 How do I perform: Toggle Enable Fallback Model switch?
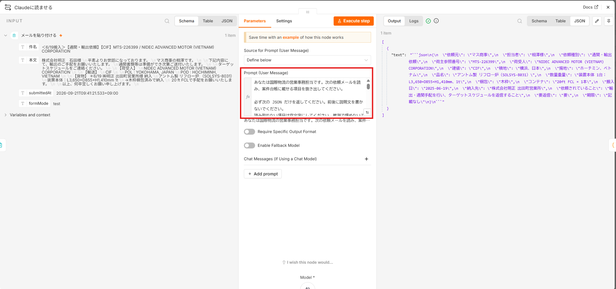coord(249,145)
